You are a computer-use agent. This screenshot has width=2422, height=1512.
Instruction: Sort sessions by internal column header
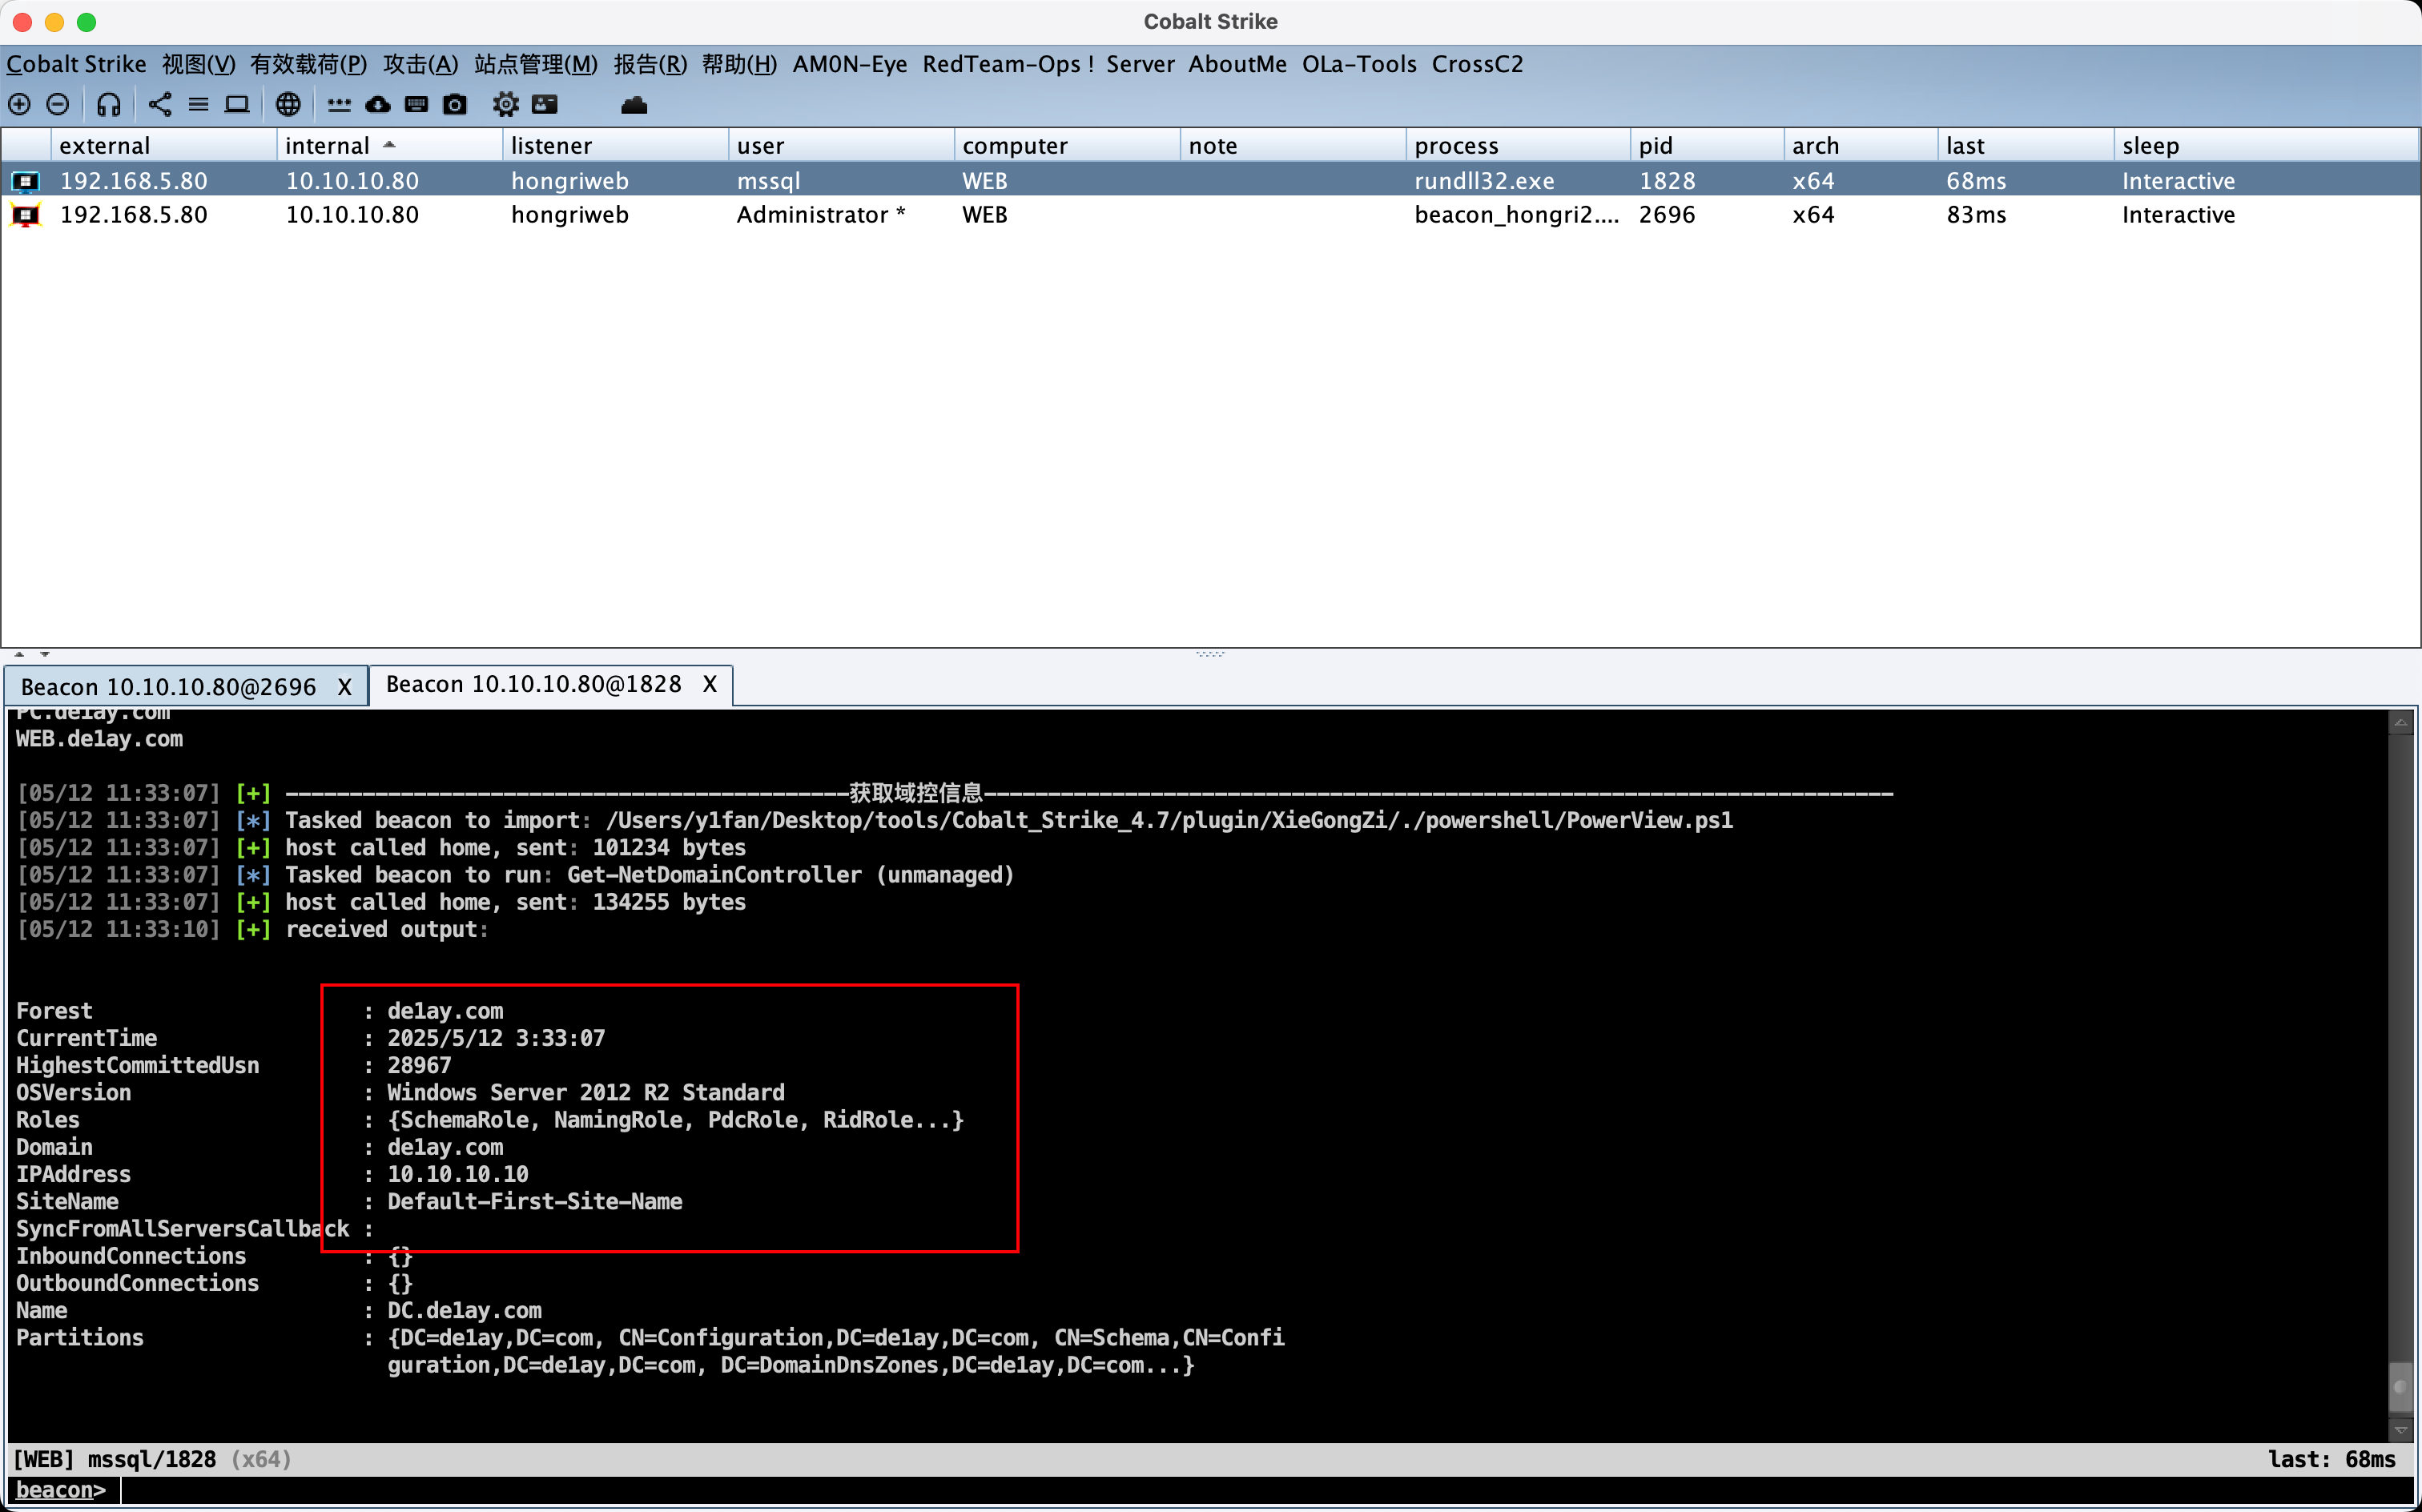[328, 146]
